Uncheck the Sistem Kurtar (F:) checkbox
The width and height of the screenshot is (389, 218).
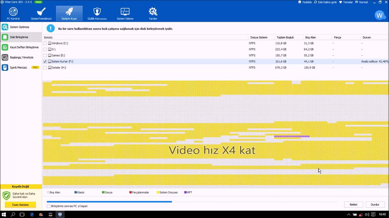(45, 61)
